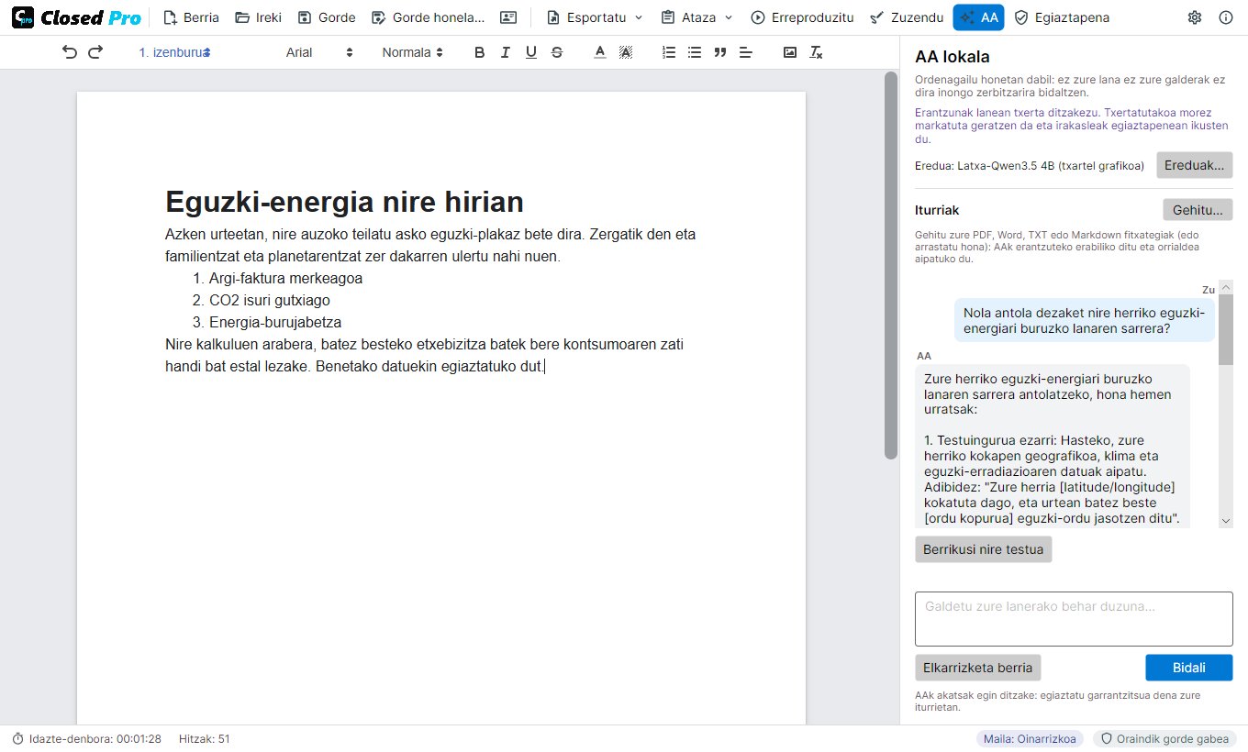Image resolution: width=1248 pixels, height=752 pixels.
Task: Redo the last undone edit
Action: [95, 52]
